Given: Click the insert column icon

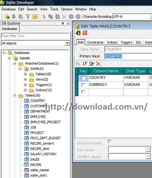Looking at the screenshot, I should point(91,64).
